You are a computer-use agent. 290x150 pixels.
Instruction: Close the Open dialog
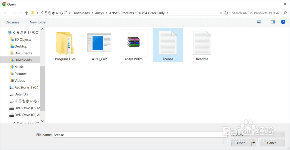click(x=285, y=4)
